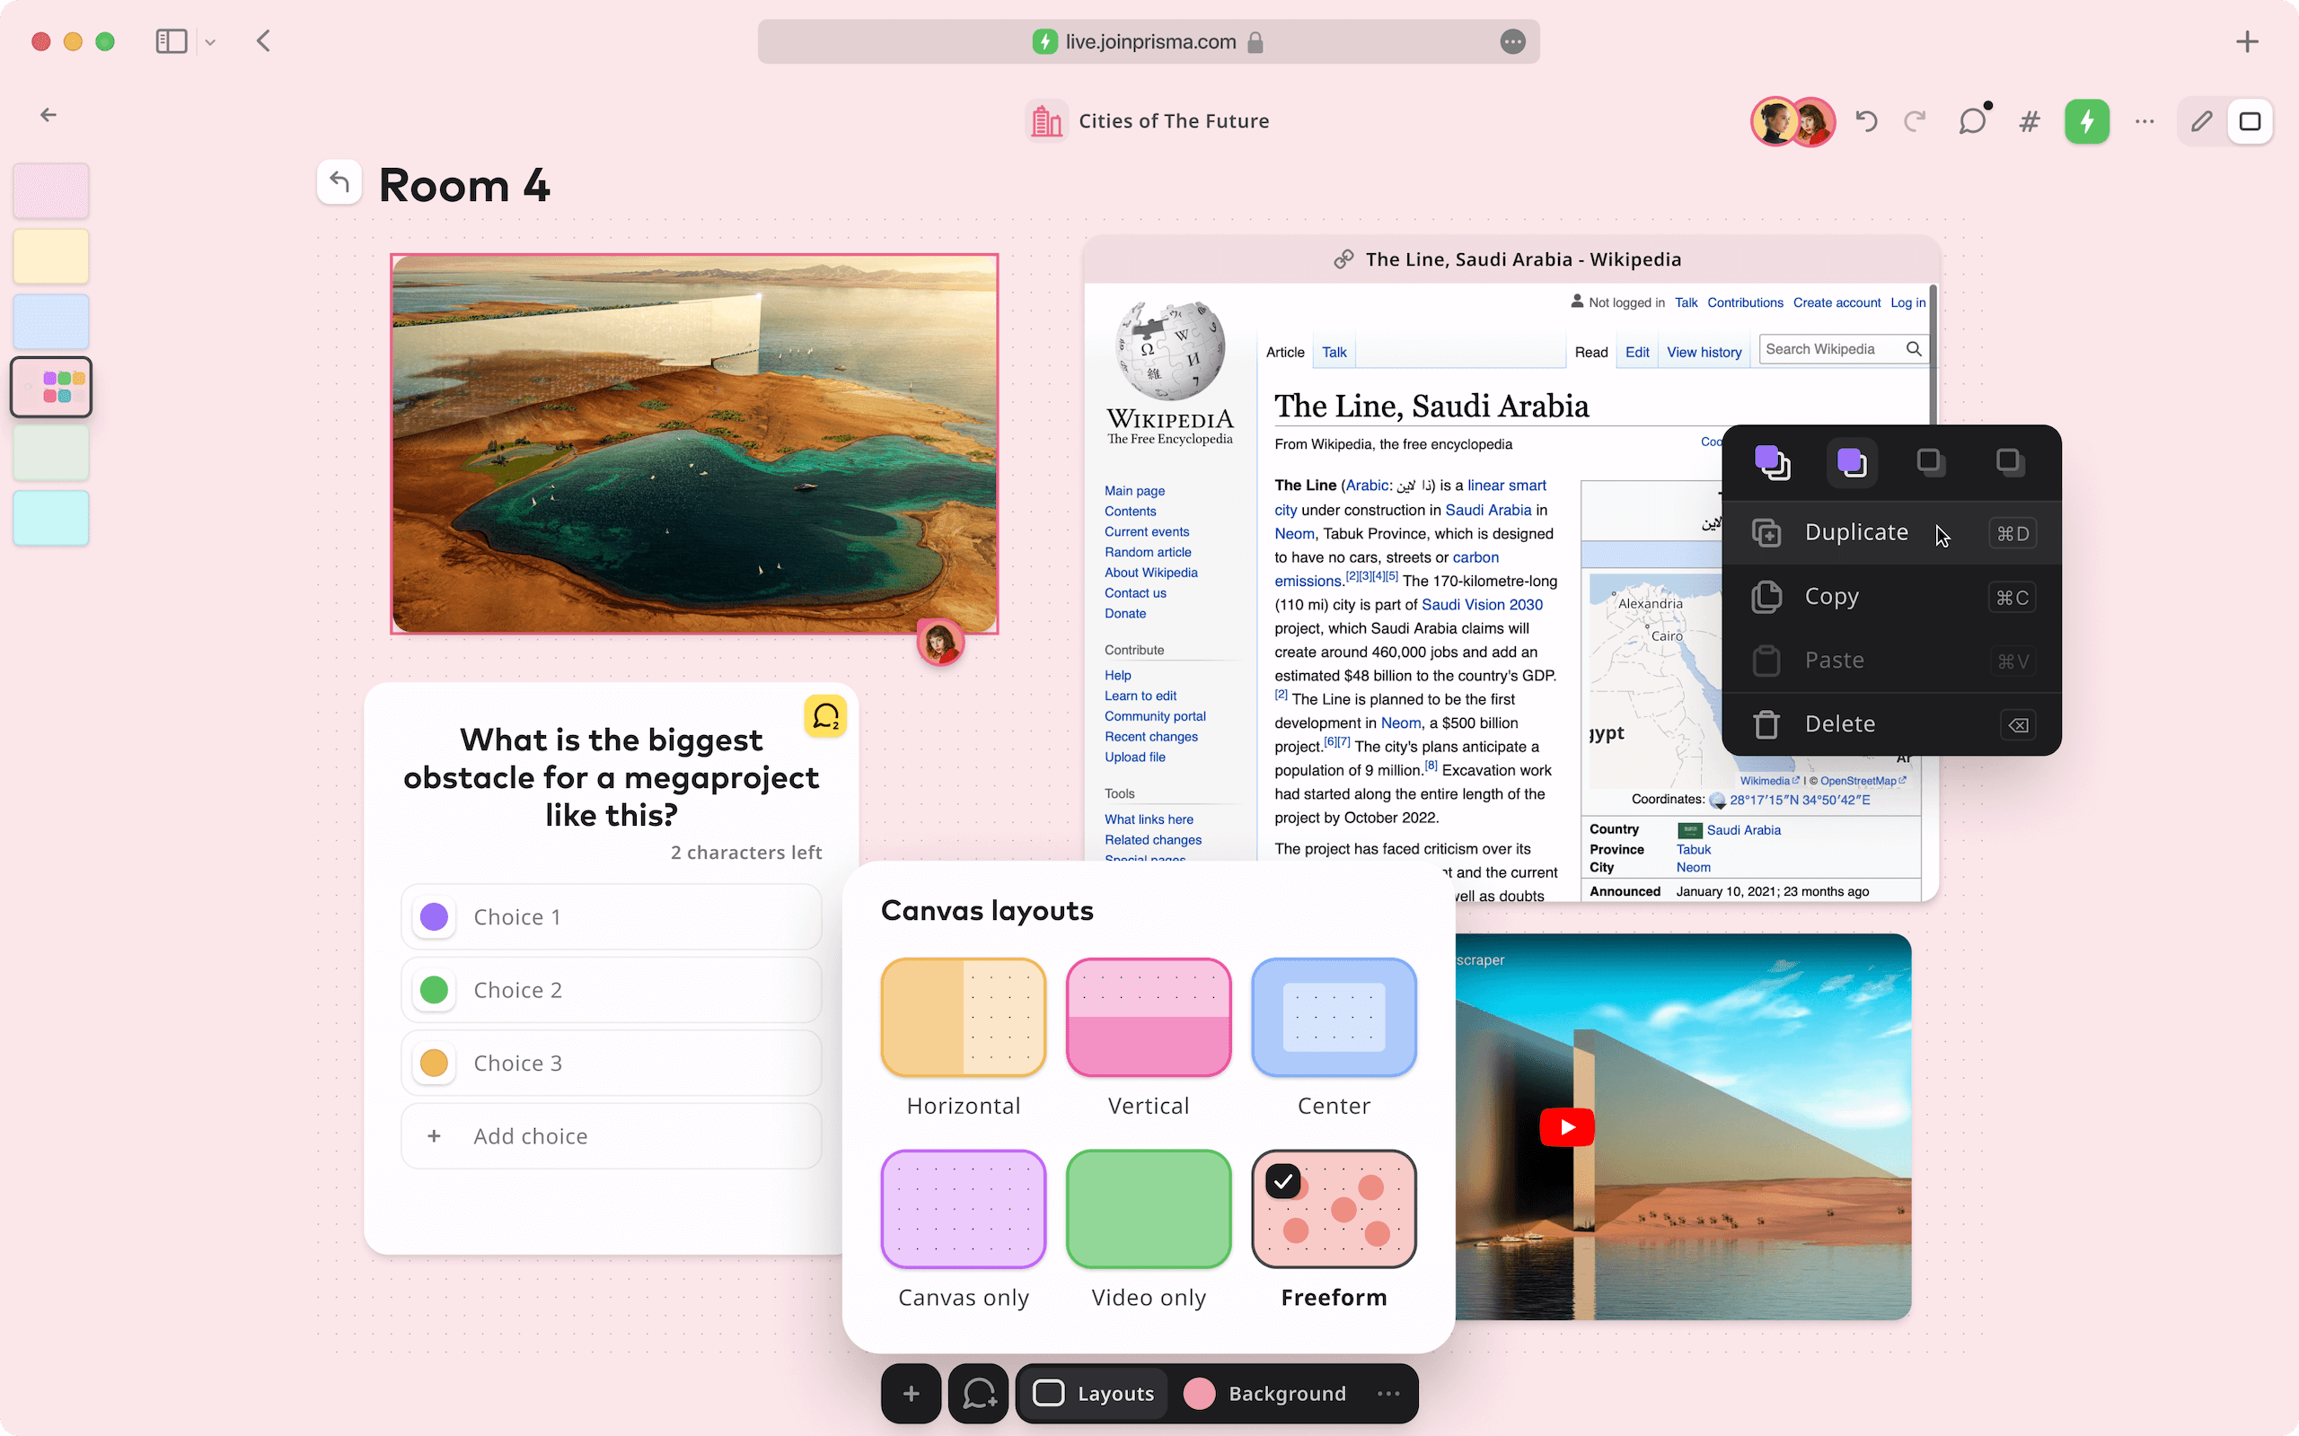Screen dimensions: 2299x1436
Task: Click the Room 4 page thumbnail in sidebar
Action: point(49,389)
